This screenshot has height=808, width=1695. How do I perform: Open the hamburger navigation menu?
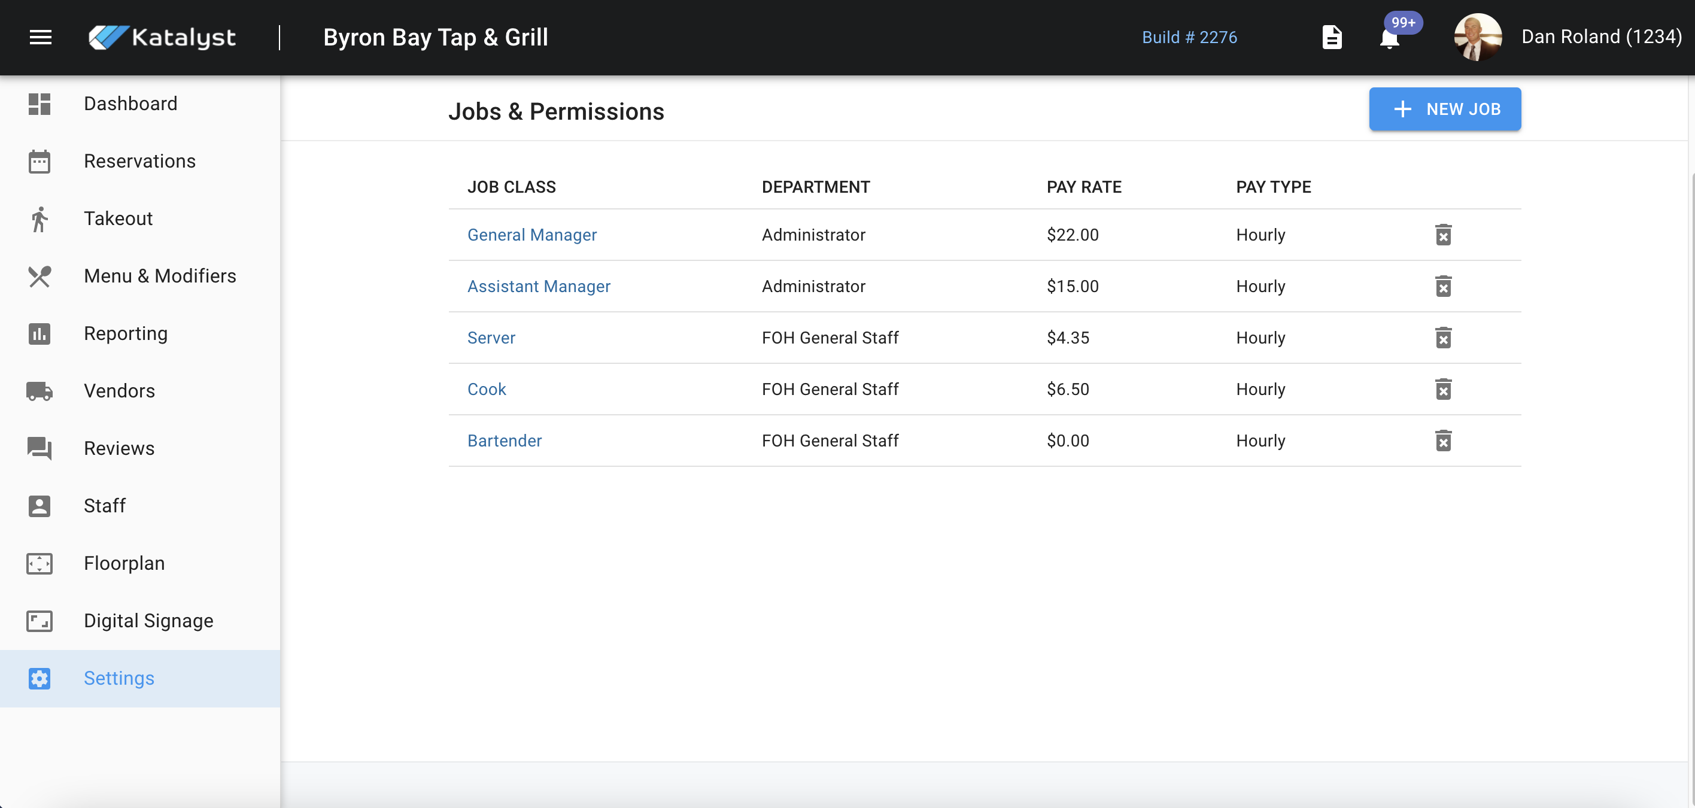[x=40, y=38]
